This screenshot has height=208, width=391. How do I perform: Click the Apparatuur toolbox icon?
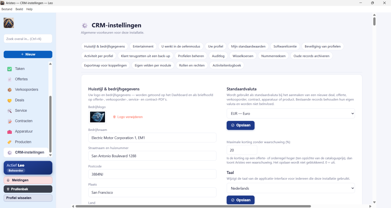[9, 132]
